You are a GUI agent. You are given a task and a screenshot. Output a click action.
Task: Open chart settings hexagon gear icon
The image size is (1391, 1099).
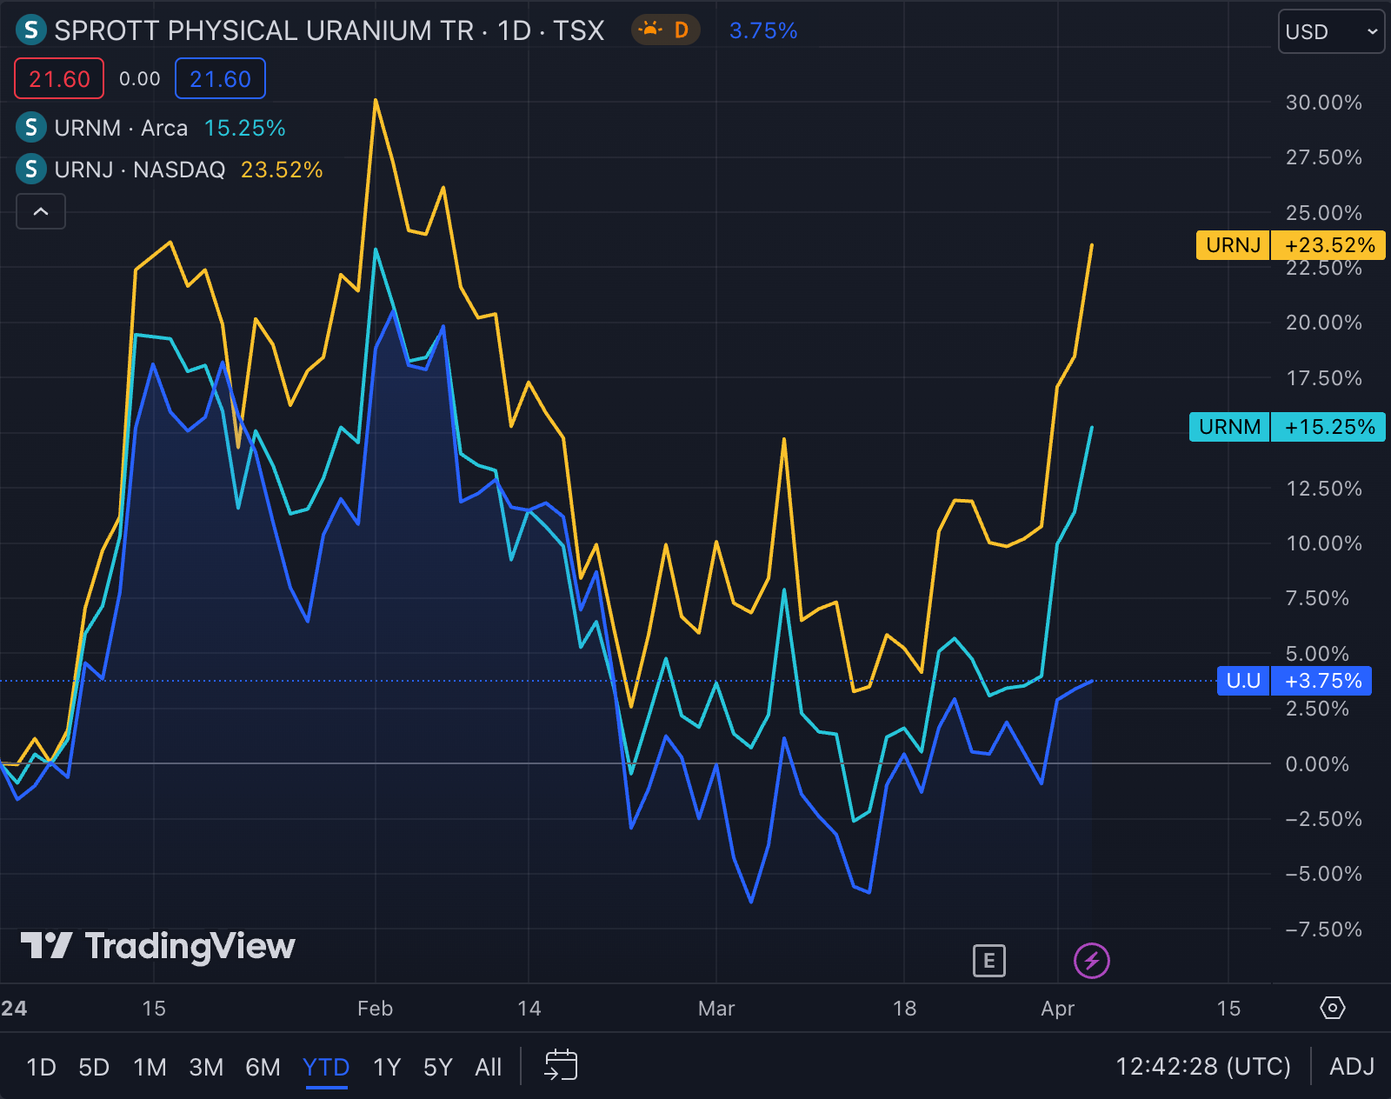tap(1333, 1008)
